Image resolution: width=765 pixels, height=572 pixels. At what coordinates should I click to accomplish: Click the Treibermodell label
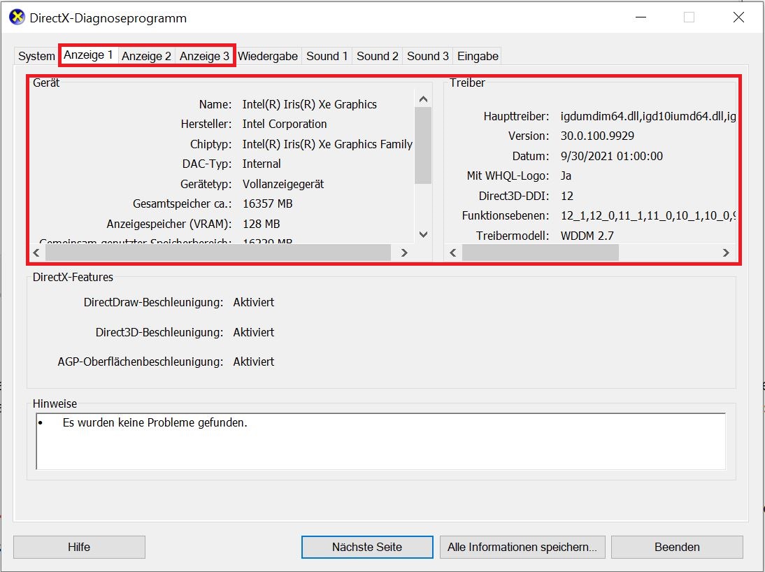(513, 236)
